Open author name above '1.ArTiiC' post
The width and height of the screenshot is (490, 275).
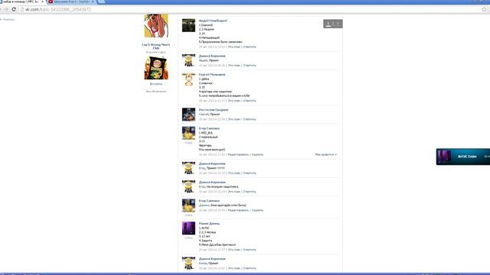pos(209,224)
